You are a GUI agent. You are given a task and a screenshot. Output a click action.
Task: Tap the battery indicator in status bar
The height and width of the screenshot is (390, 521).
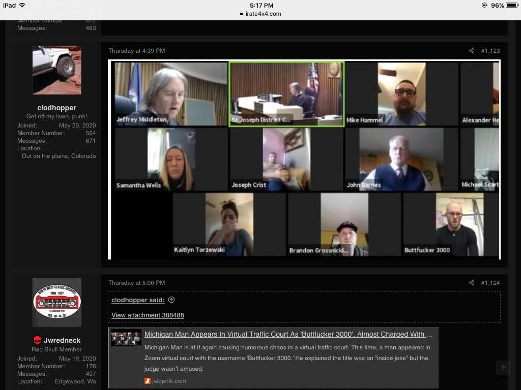(512, 5)
